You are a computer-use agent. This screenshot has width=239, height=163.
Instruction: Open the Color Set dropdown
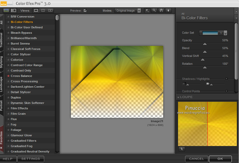point(226,33)
